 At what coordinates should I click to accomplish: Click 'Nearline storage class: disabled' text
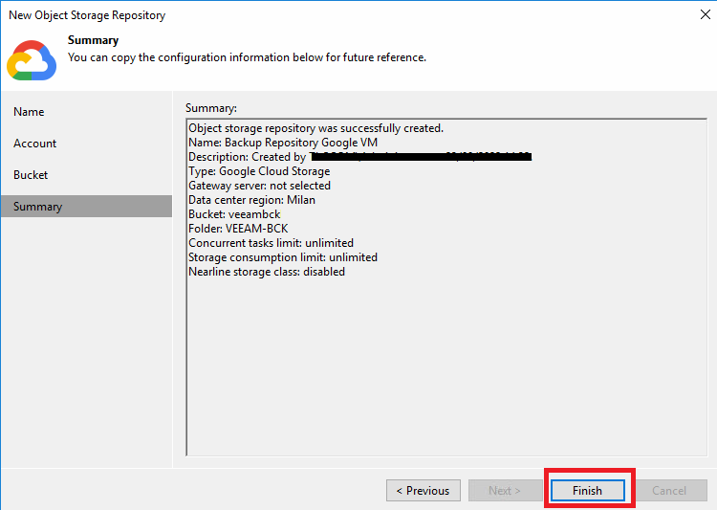click(x=267, y=272)
